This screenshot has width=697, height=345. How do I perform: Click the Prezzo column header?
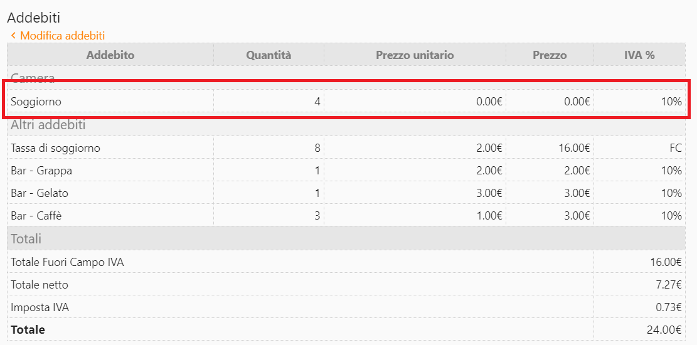point(550,55)
